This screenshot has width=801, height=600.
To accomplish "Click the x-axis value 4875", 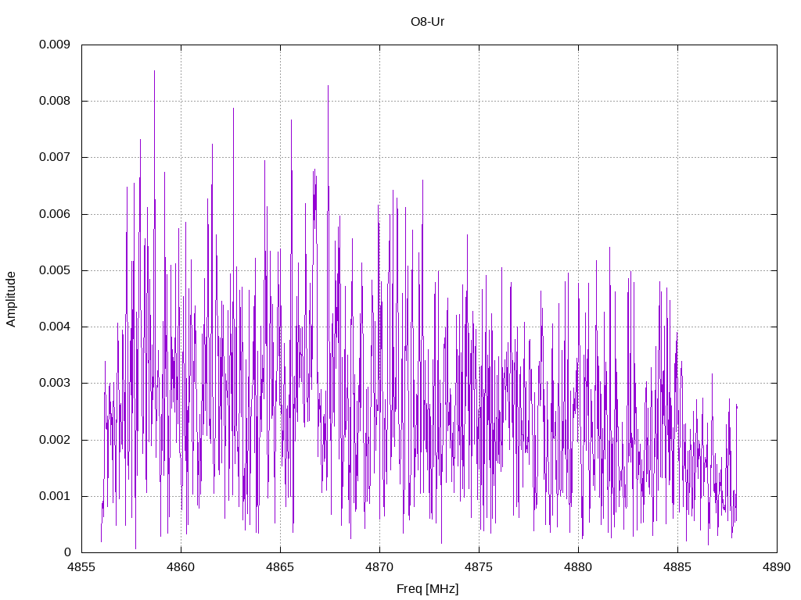I will coord(479,567).
